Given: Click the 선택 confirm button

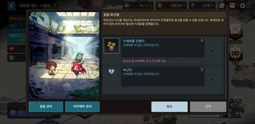Looking at the screenshot, I should coord(208,107).
